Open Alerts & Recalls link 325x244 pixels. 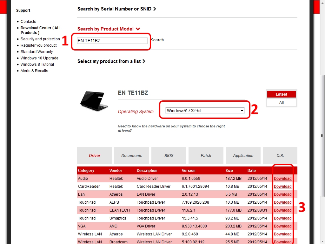[x=34, y=71]
